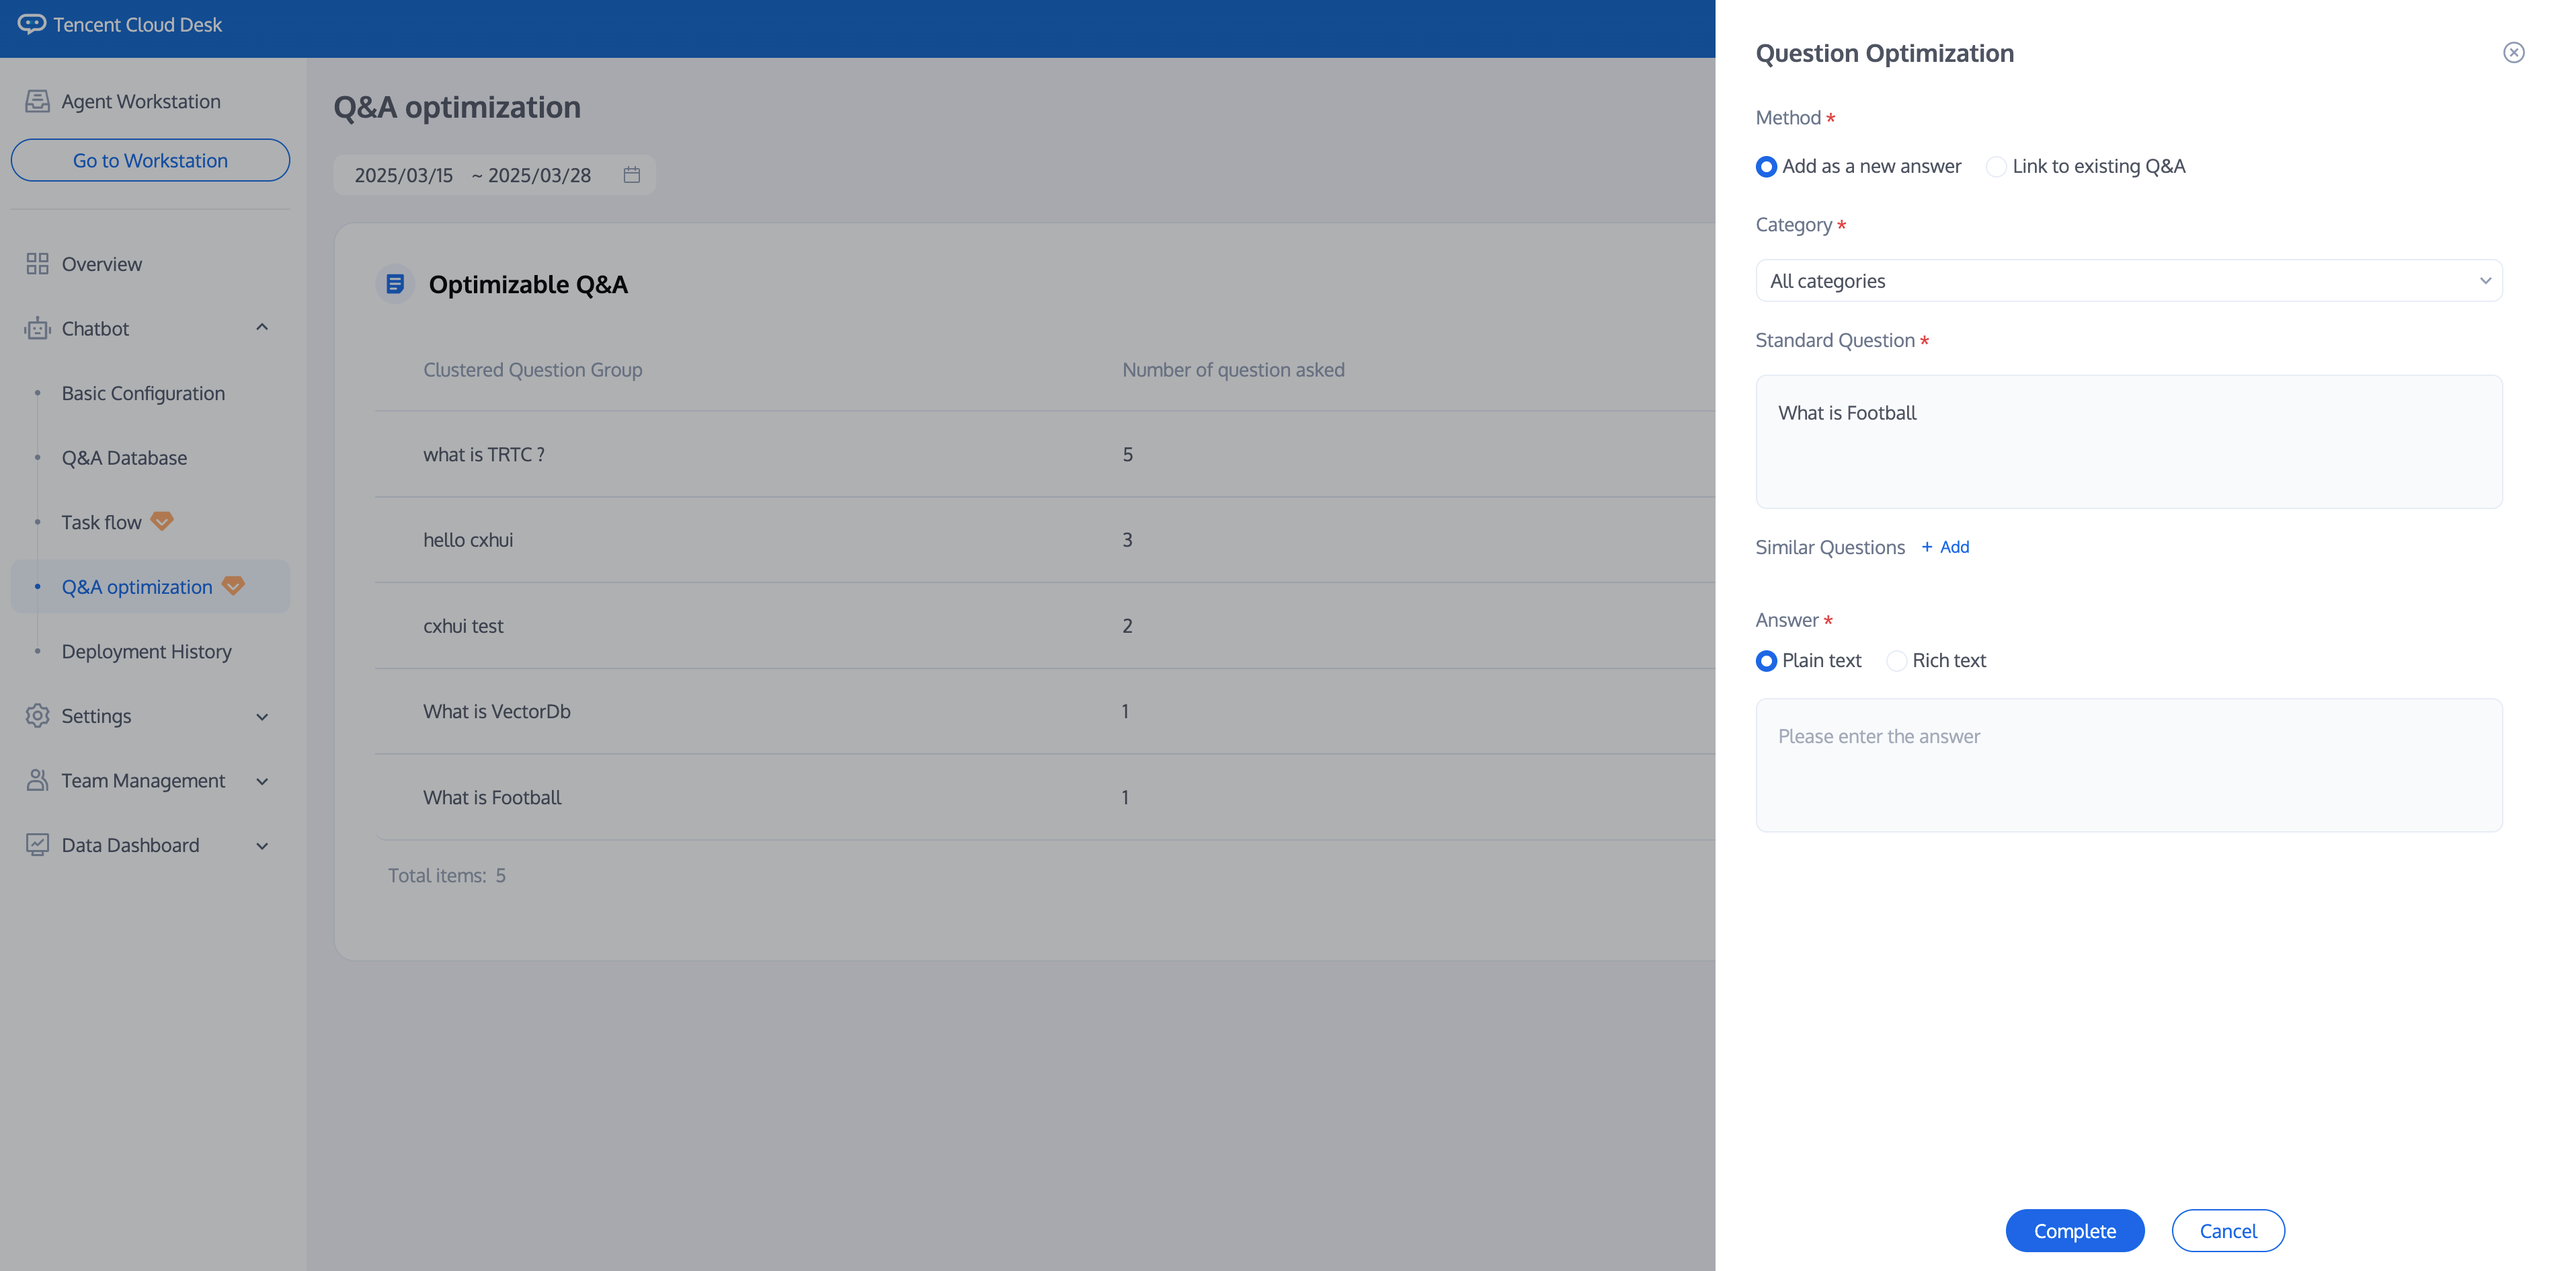2576x1271 pixels.
Task: Click the Settings gear icon
Action: 37,716
